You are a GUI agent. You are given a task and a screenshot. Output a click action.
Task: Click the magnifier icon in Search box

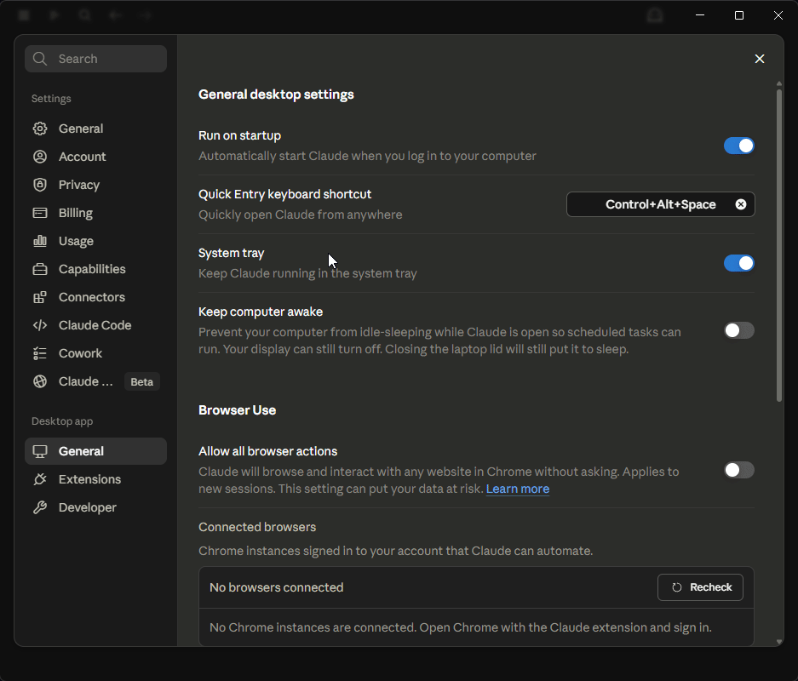pyautogui.click(x=40, y=59)
